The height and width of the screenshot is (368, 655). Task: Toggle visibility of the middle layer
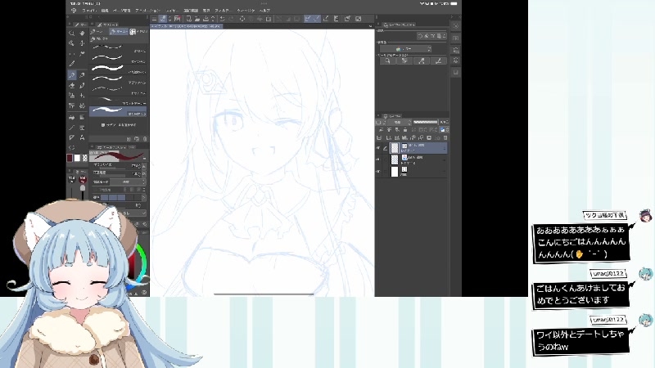379,160
